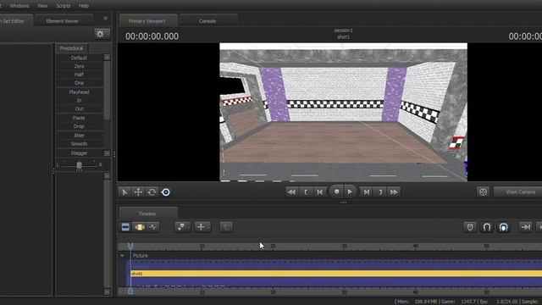Image resolution: width=542 pixels, height=305 pixels.
Task: Click the playhead marker on bottom ruler
Action: coord(130,291)
